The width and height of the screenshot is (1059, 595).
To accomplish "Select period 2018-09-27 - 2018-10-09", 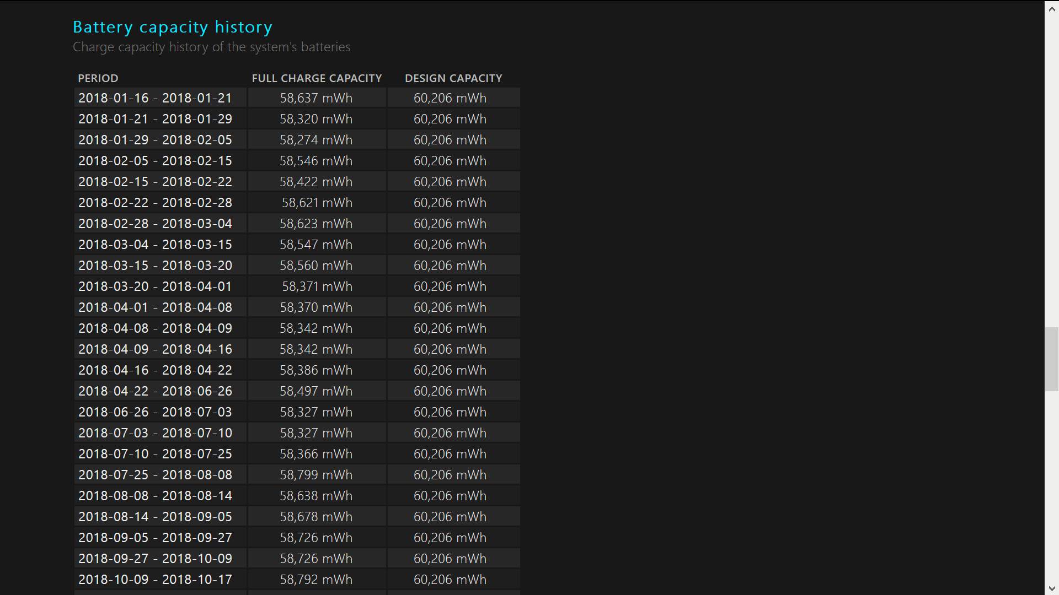I will 155,559.
